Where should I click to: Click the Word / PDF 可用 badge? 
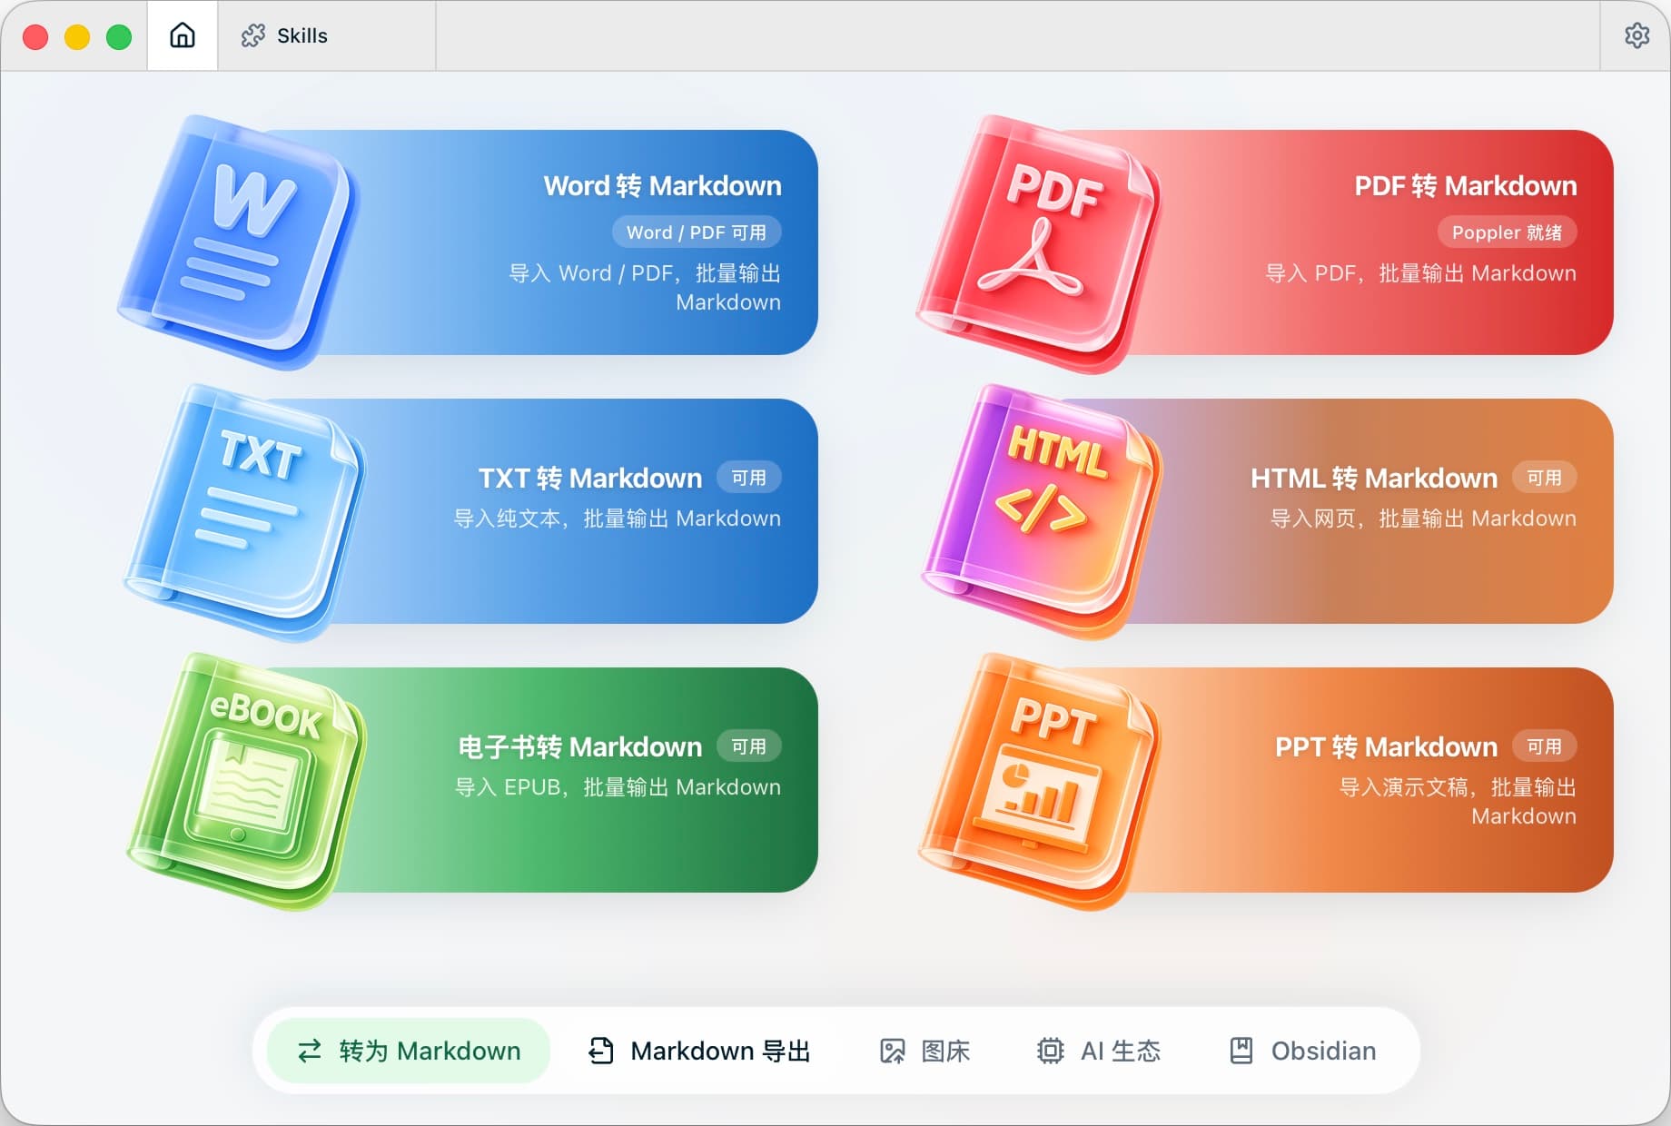[x=697, y=232]
